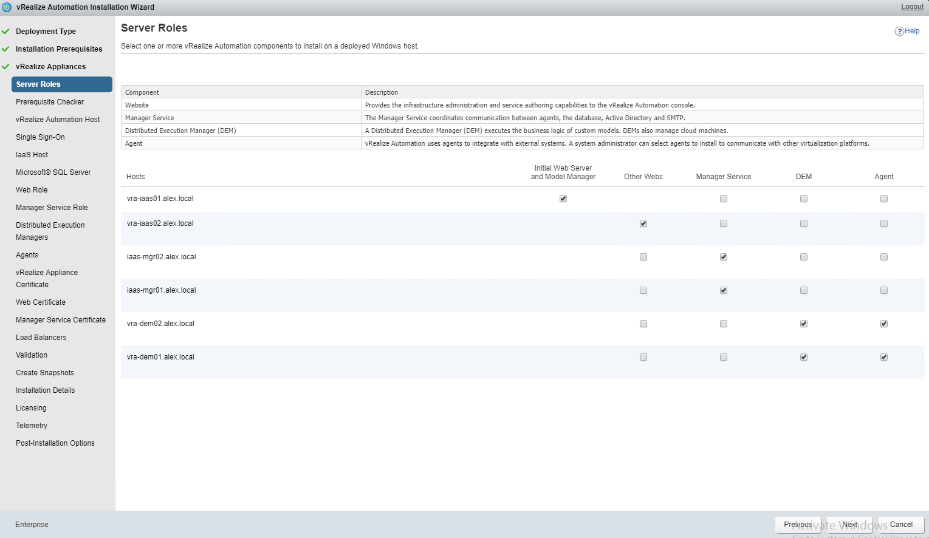Click the Deployment Type green checkmark icon
Viewport: 929px width, 538px height.
[6, 31]
